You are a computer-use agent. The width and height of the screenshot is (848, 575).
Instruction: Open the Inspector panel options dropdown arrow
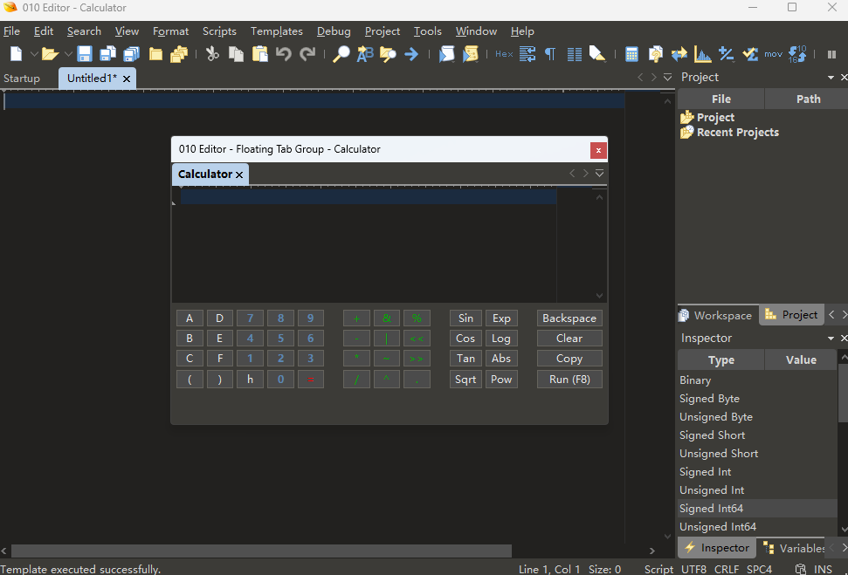[831, 339]
